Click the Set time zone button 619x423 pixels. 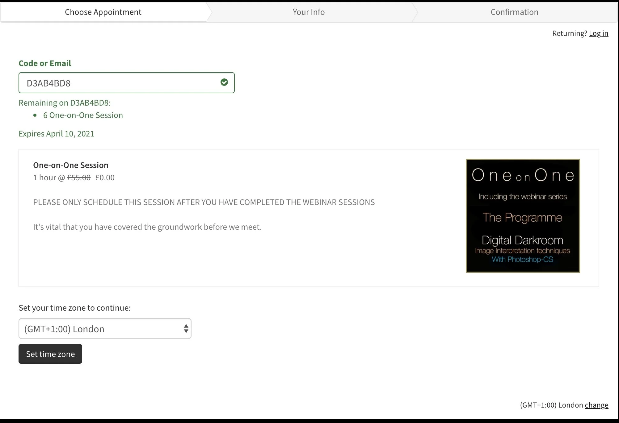click(50, 354)
